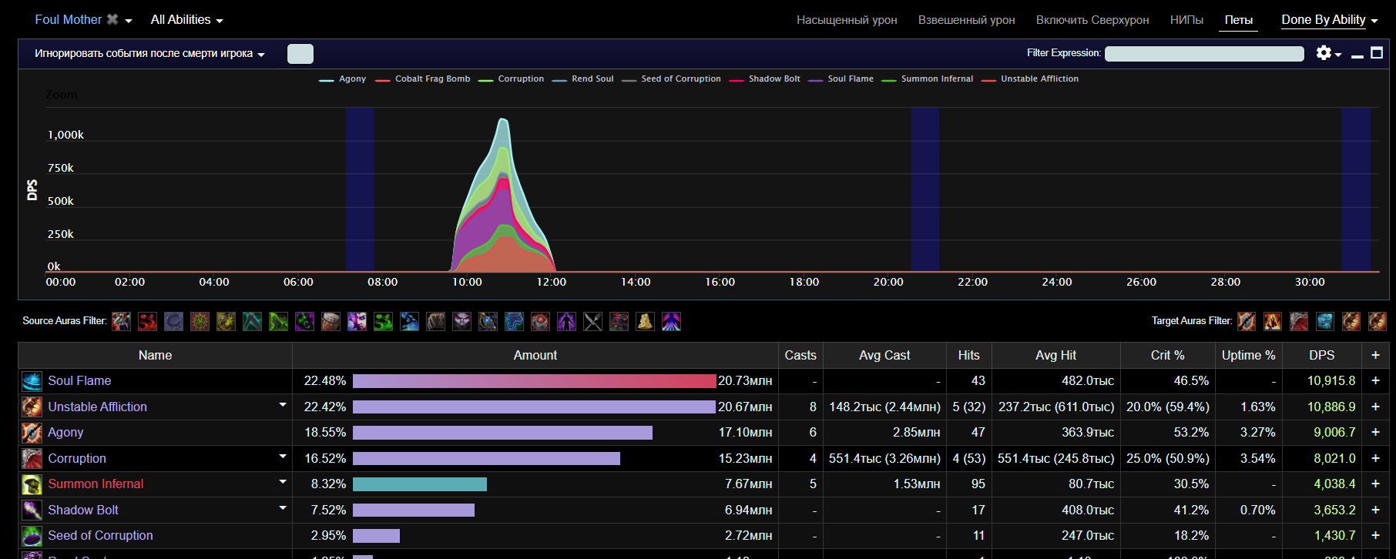Open the All Abilities dropdown
Screen dimensions: 1396x559
tap(186, 20)
